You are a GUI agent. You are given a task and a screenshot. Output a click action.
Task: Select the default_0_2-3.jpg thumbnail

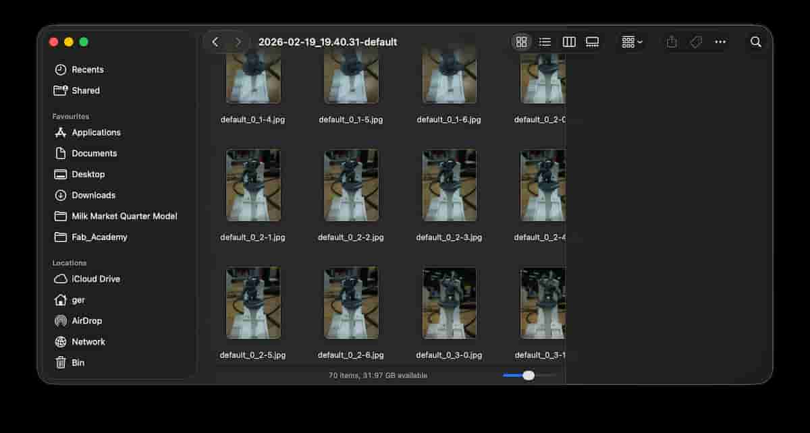point(450,185)
